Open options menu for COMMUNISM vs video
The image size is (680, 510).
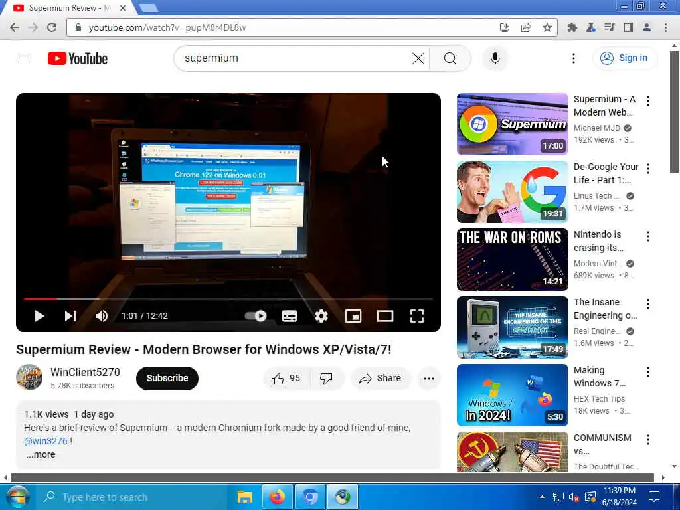(648, 440)
